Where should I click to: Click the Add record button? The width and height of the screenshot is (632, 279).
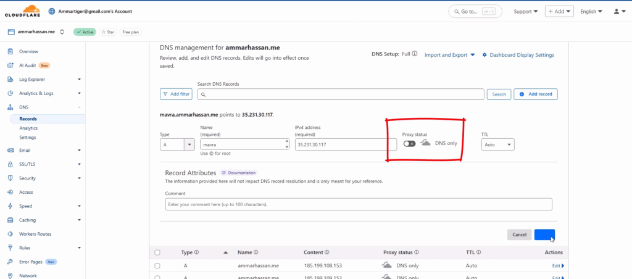point(535,94)
